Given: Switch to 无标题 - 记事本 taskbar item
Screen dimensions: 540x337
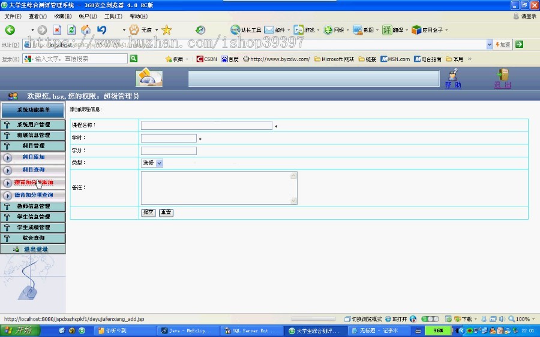Looking at the screenshot, I should point(378,330).
